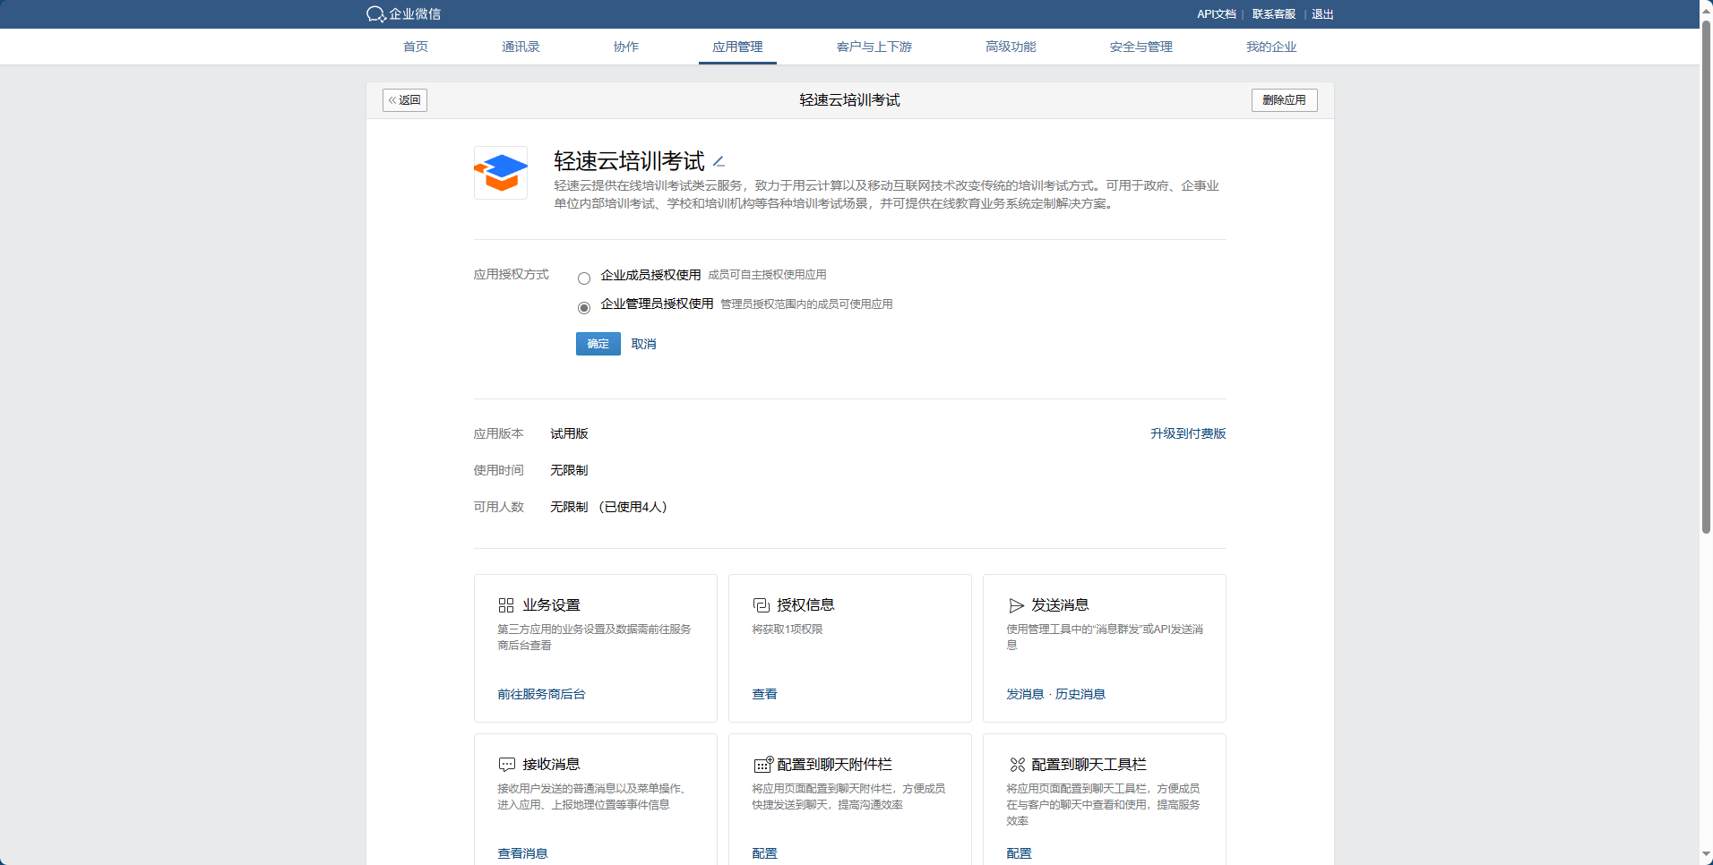Image resolution: width=1713 pixels, height=865 pixels.
Task: Confirm with the 确定 button
Action: (598, 344)
